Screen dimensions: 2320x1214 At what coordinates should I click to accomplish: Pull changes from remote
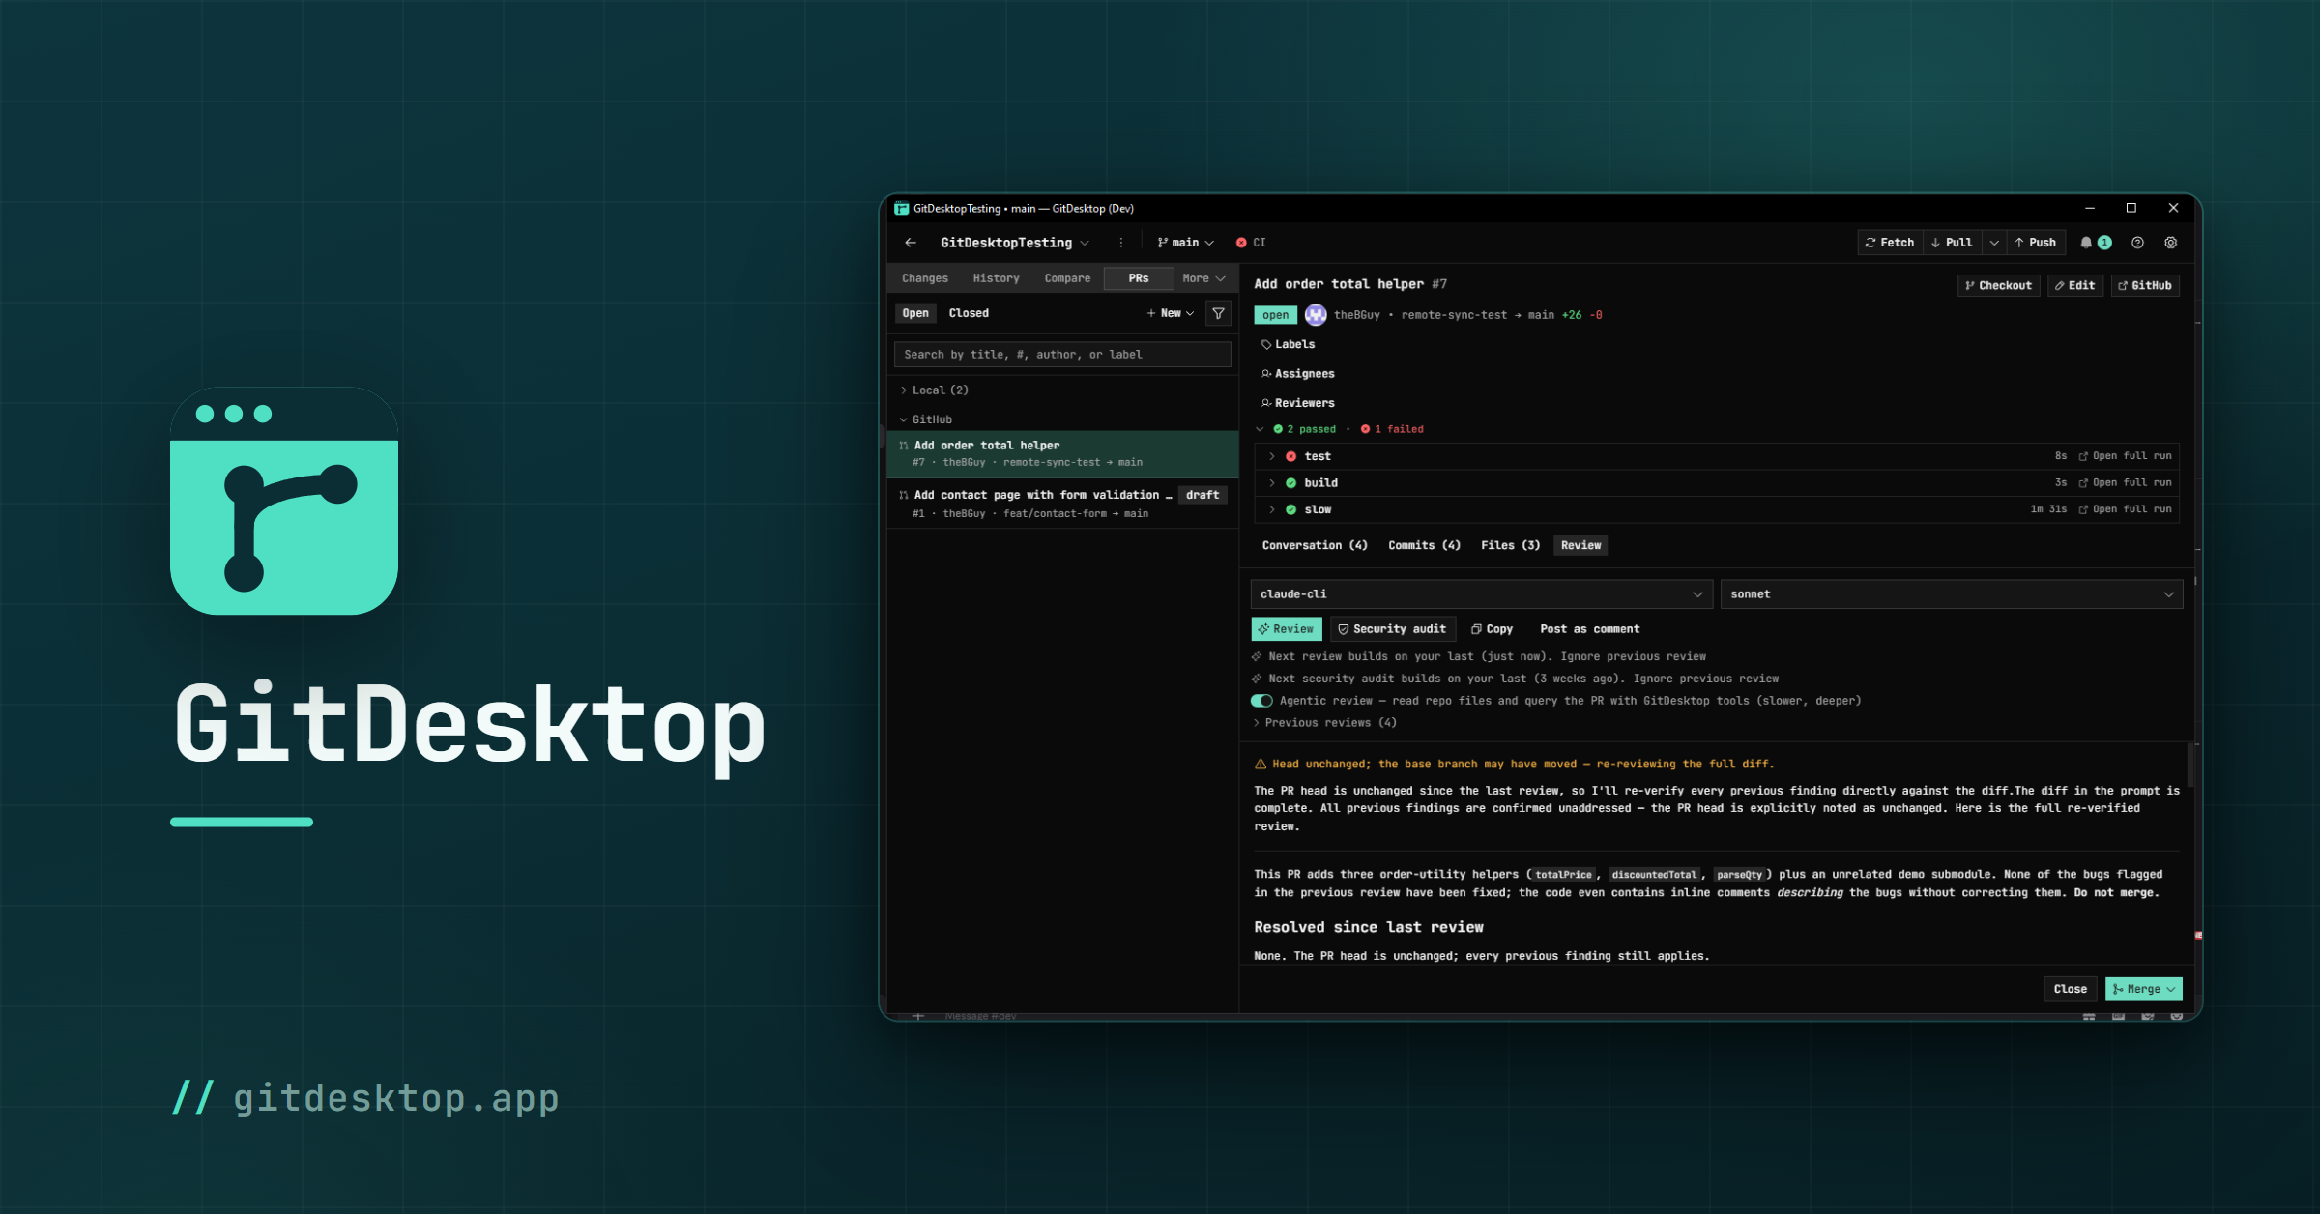1952,243
